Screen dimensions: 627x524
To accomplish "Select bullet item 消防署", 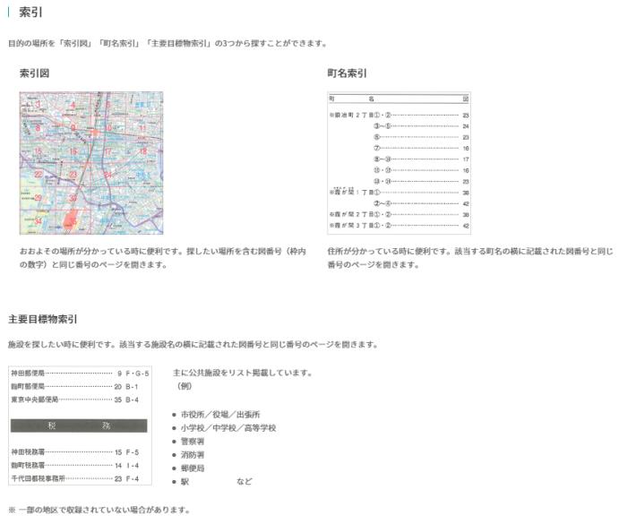I will tap(193, 455).
